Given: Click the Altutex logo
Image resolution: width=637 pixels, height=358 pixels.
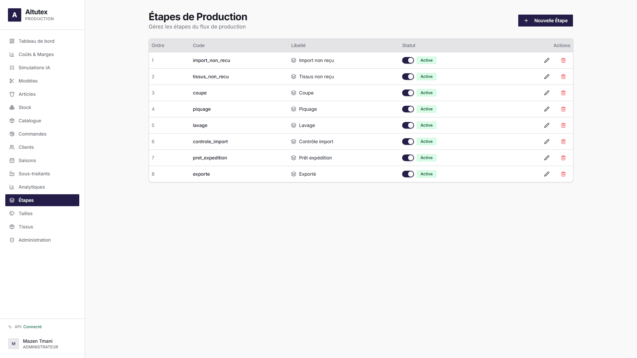Looking at the screenshot, I should [x=15, y=15].
